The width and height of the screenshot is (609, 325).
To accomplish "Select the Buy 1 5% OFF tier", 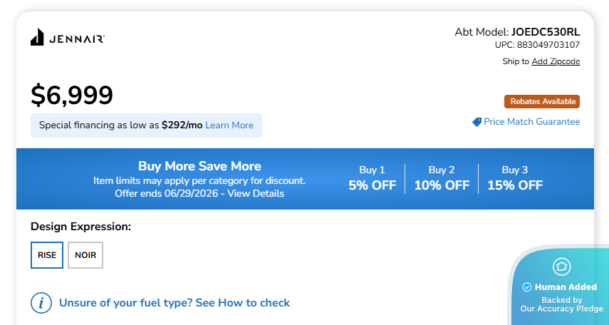I will click(372, 178).
